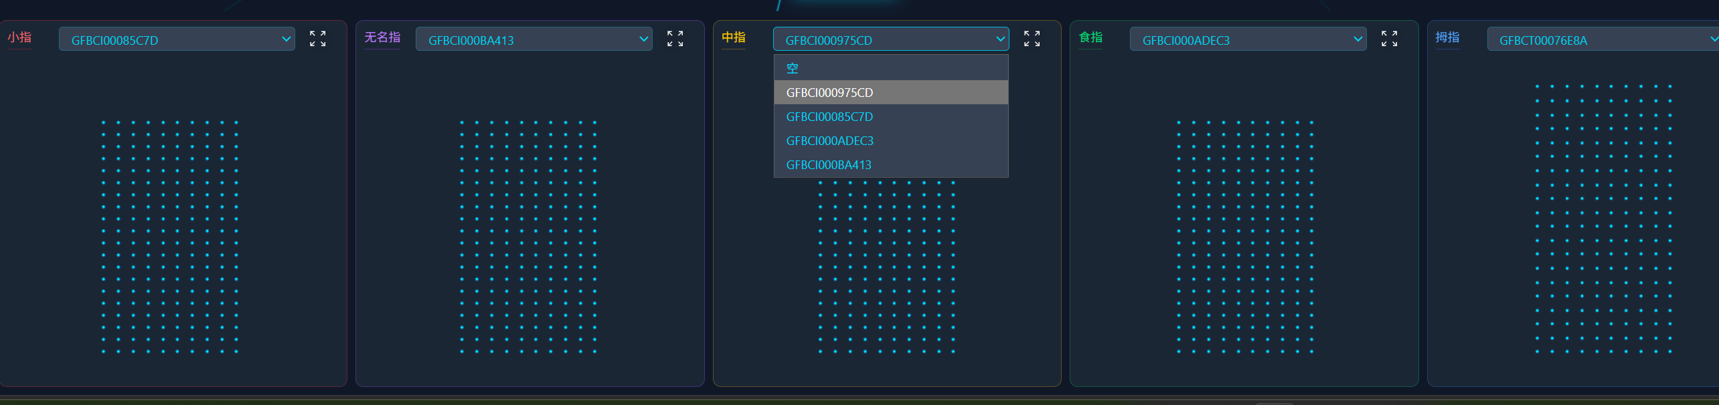The height and width of the screenshot is (405, 1719).
Task: Click the 拇指 sensor dot grid
Action: coord(1603,219)
